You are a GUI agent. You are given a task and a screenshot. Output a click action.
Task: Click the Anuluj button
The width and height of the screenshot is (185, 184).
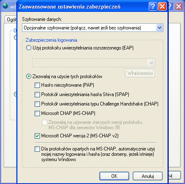148,176
